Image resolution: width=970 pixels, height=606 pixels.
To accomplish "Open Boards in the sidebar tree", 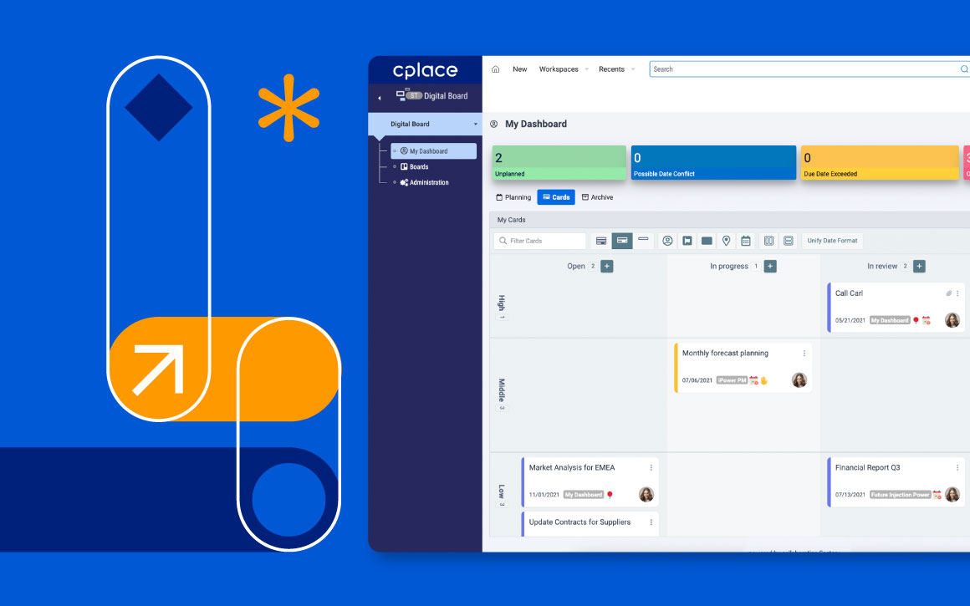I will click(x=419, y=167).
